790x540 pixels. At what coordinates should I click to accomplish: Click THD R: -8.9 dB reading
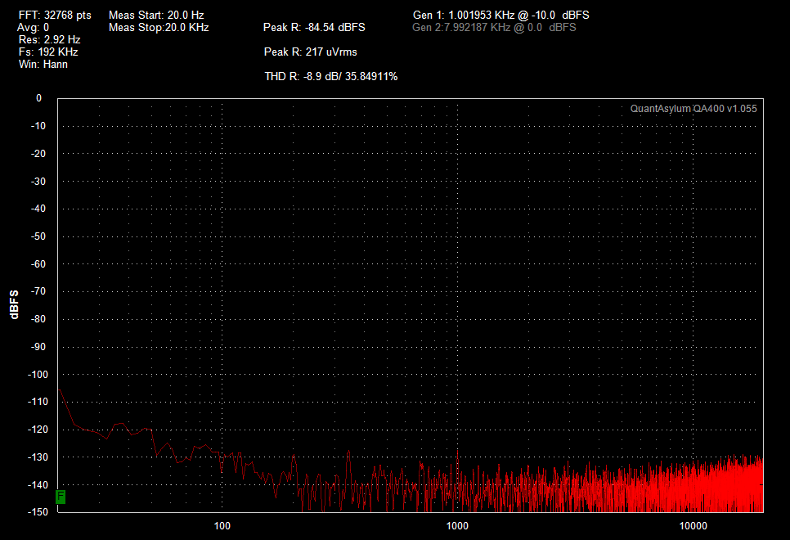click(x=331, y=76)
